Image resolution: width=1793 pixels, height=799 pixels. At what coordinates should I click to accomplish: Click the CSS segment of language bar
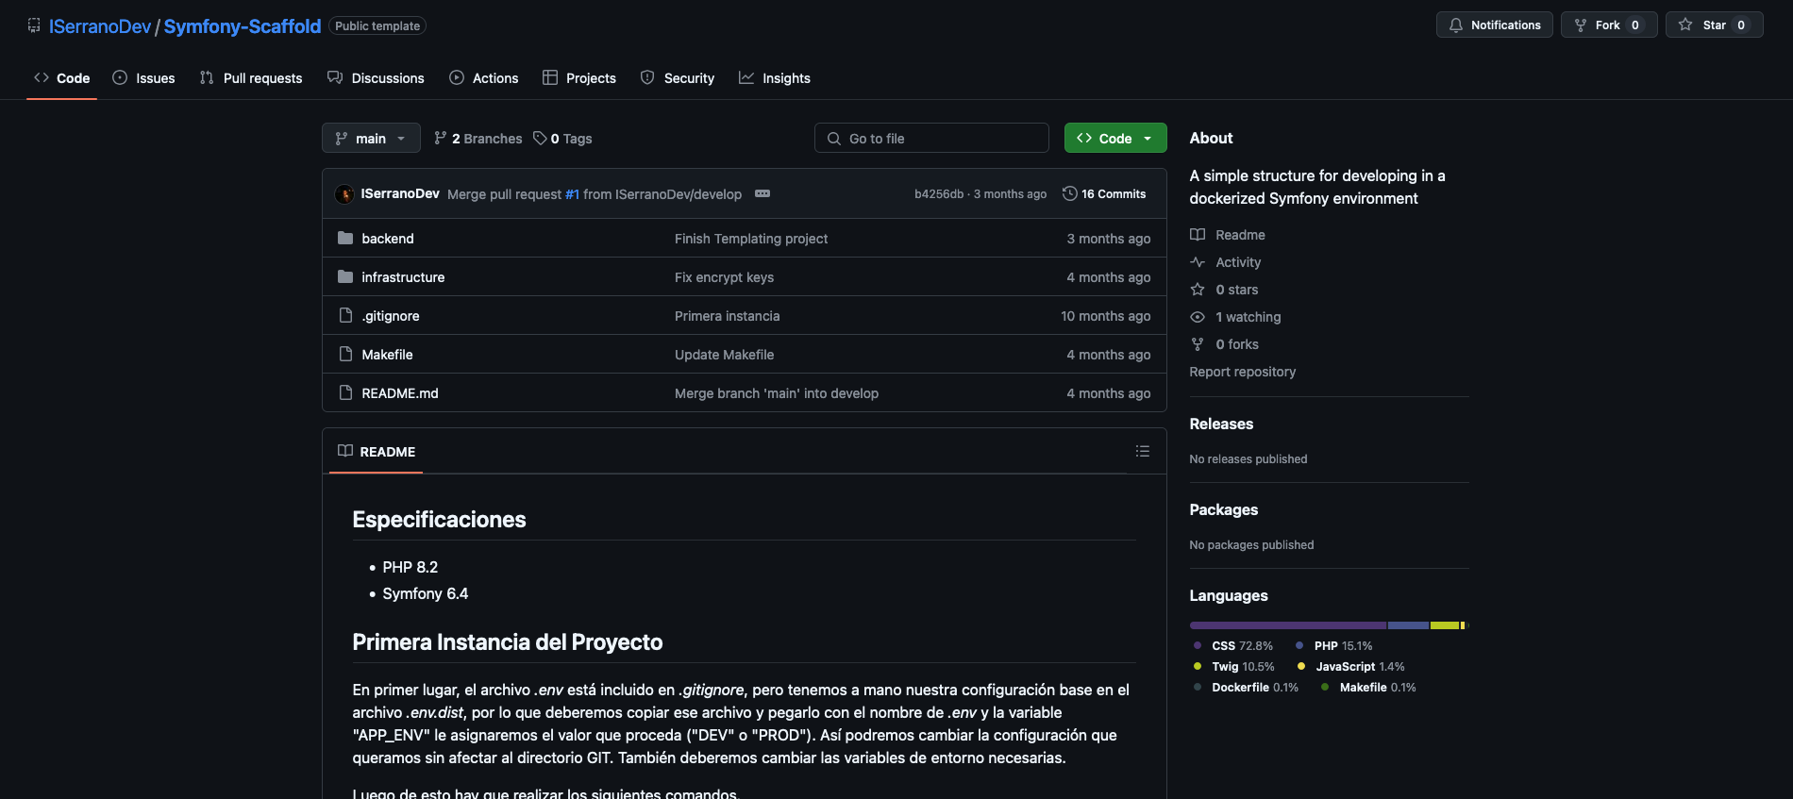point(1288,625)
